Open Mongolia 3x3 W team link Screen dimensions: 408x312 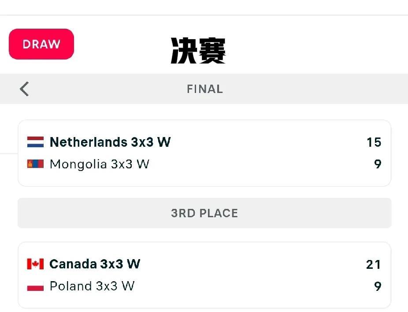coord(100,164)
